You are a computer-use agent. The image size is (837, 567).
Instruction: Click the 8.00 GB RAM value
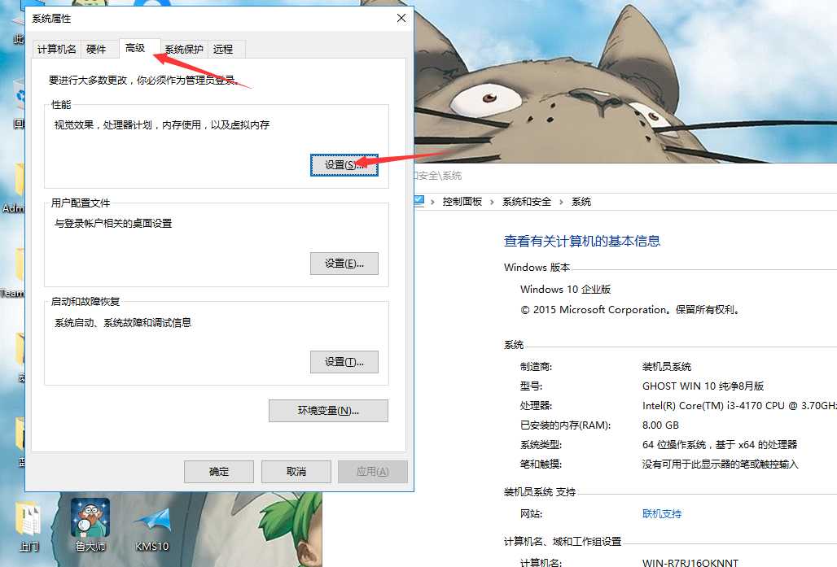pyautogui.click(x=660, y=425)
